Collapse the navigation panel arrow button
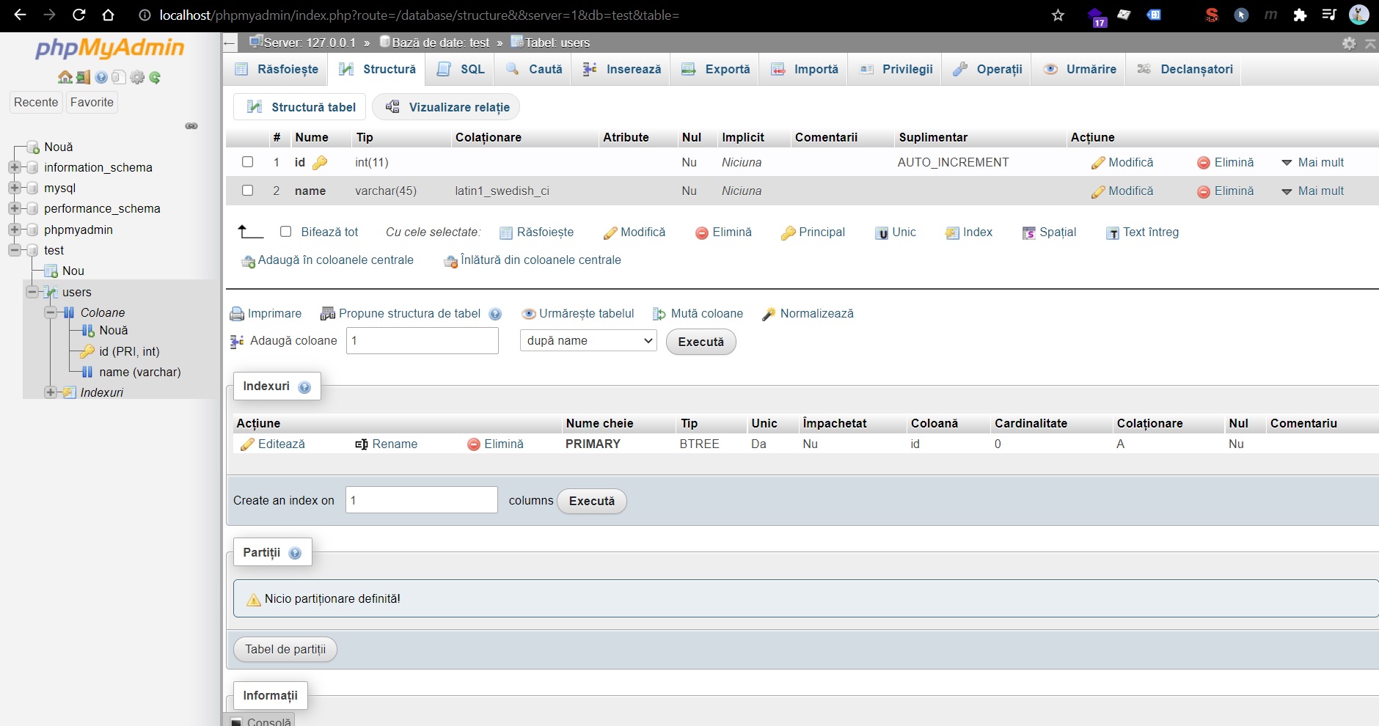 click(230, 43)
